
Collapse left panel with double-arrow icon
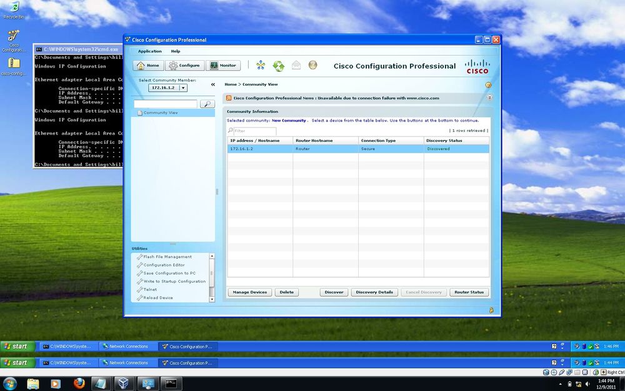213,84
